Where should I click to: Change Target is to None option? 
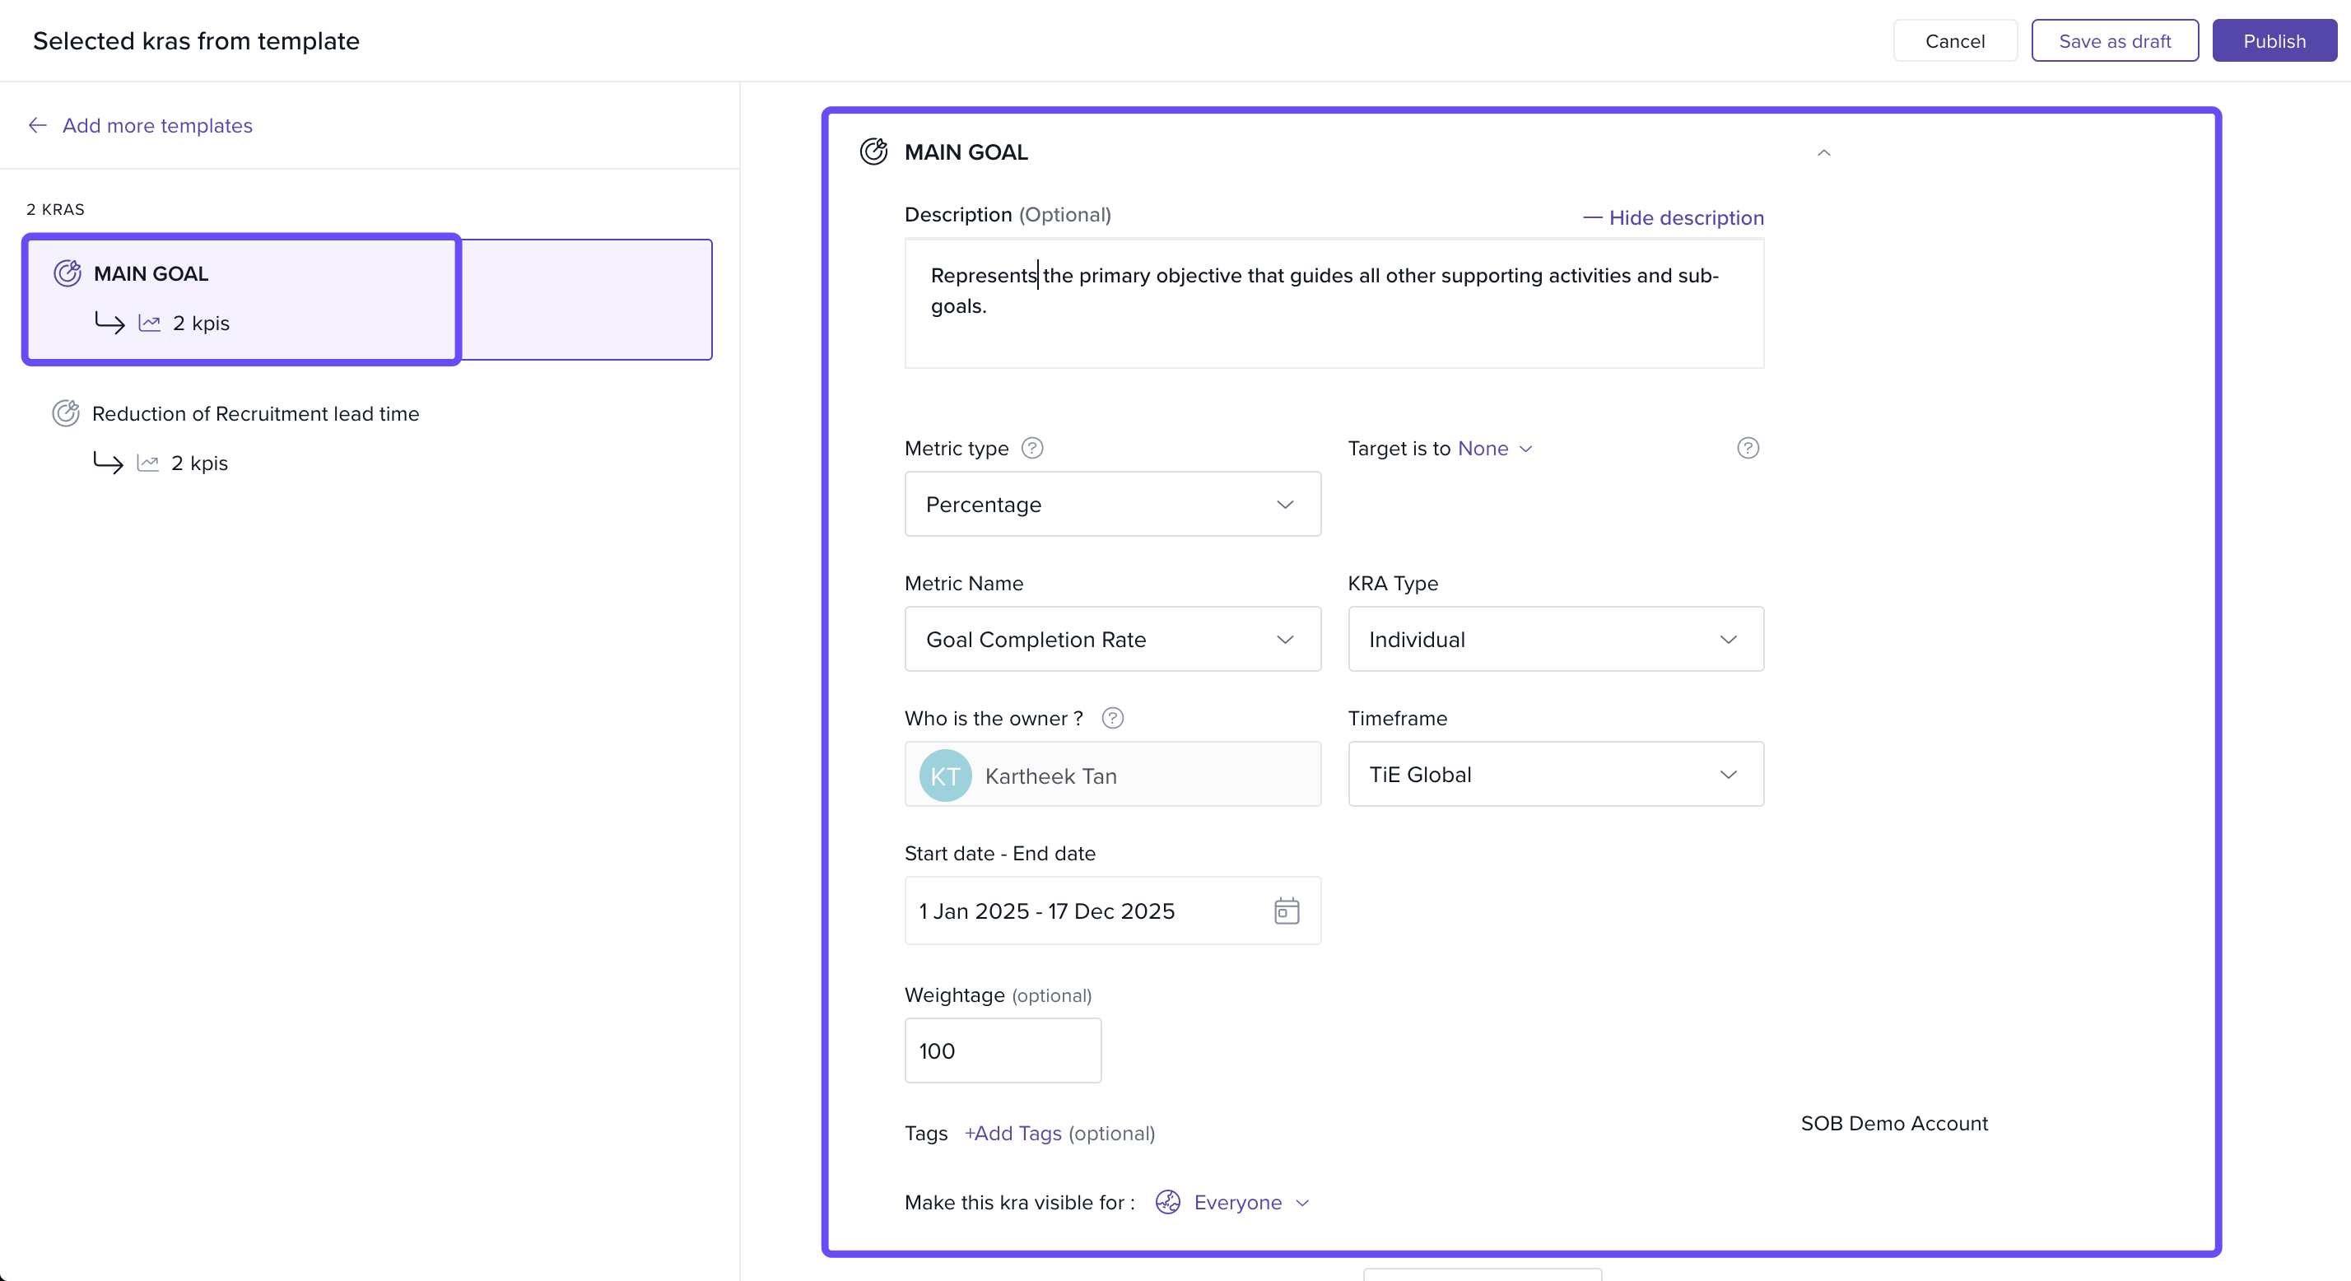(x=1494, y=449)
